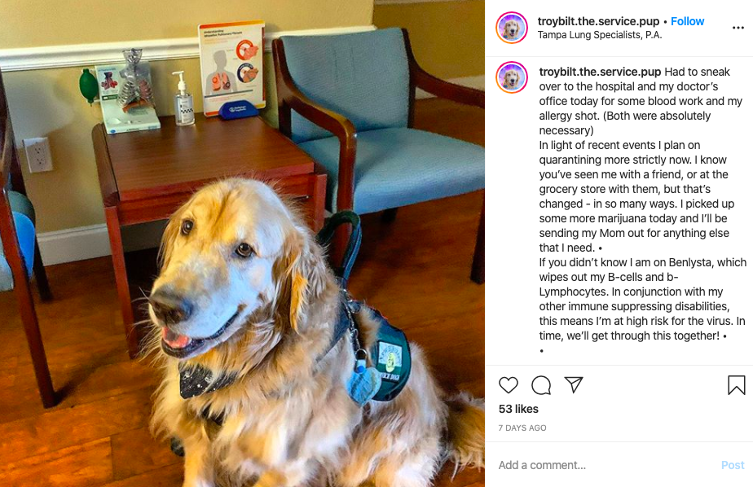Share the post with the paper plane icon
The width and height of the screenshot is (753, 487).
pyautogui.click(x=574, y=384)
